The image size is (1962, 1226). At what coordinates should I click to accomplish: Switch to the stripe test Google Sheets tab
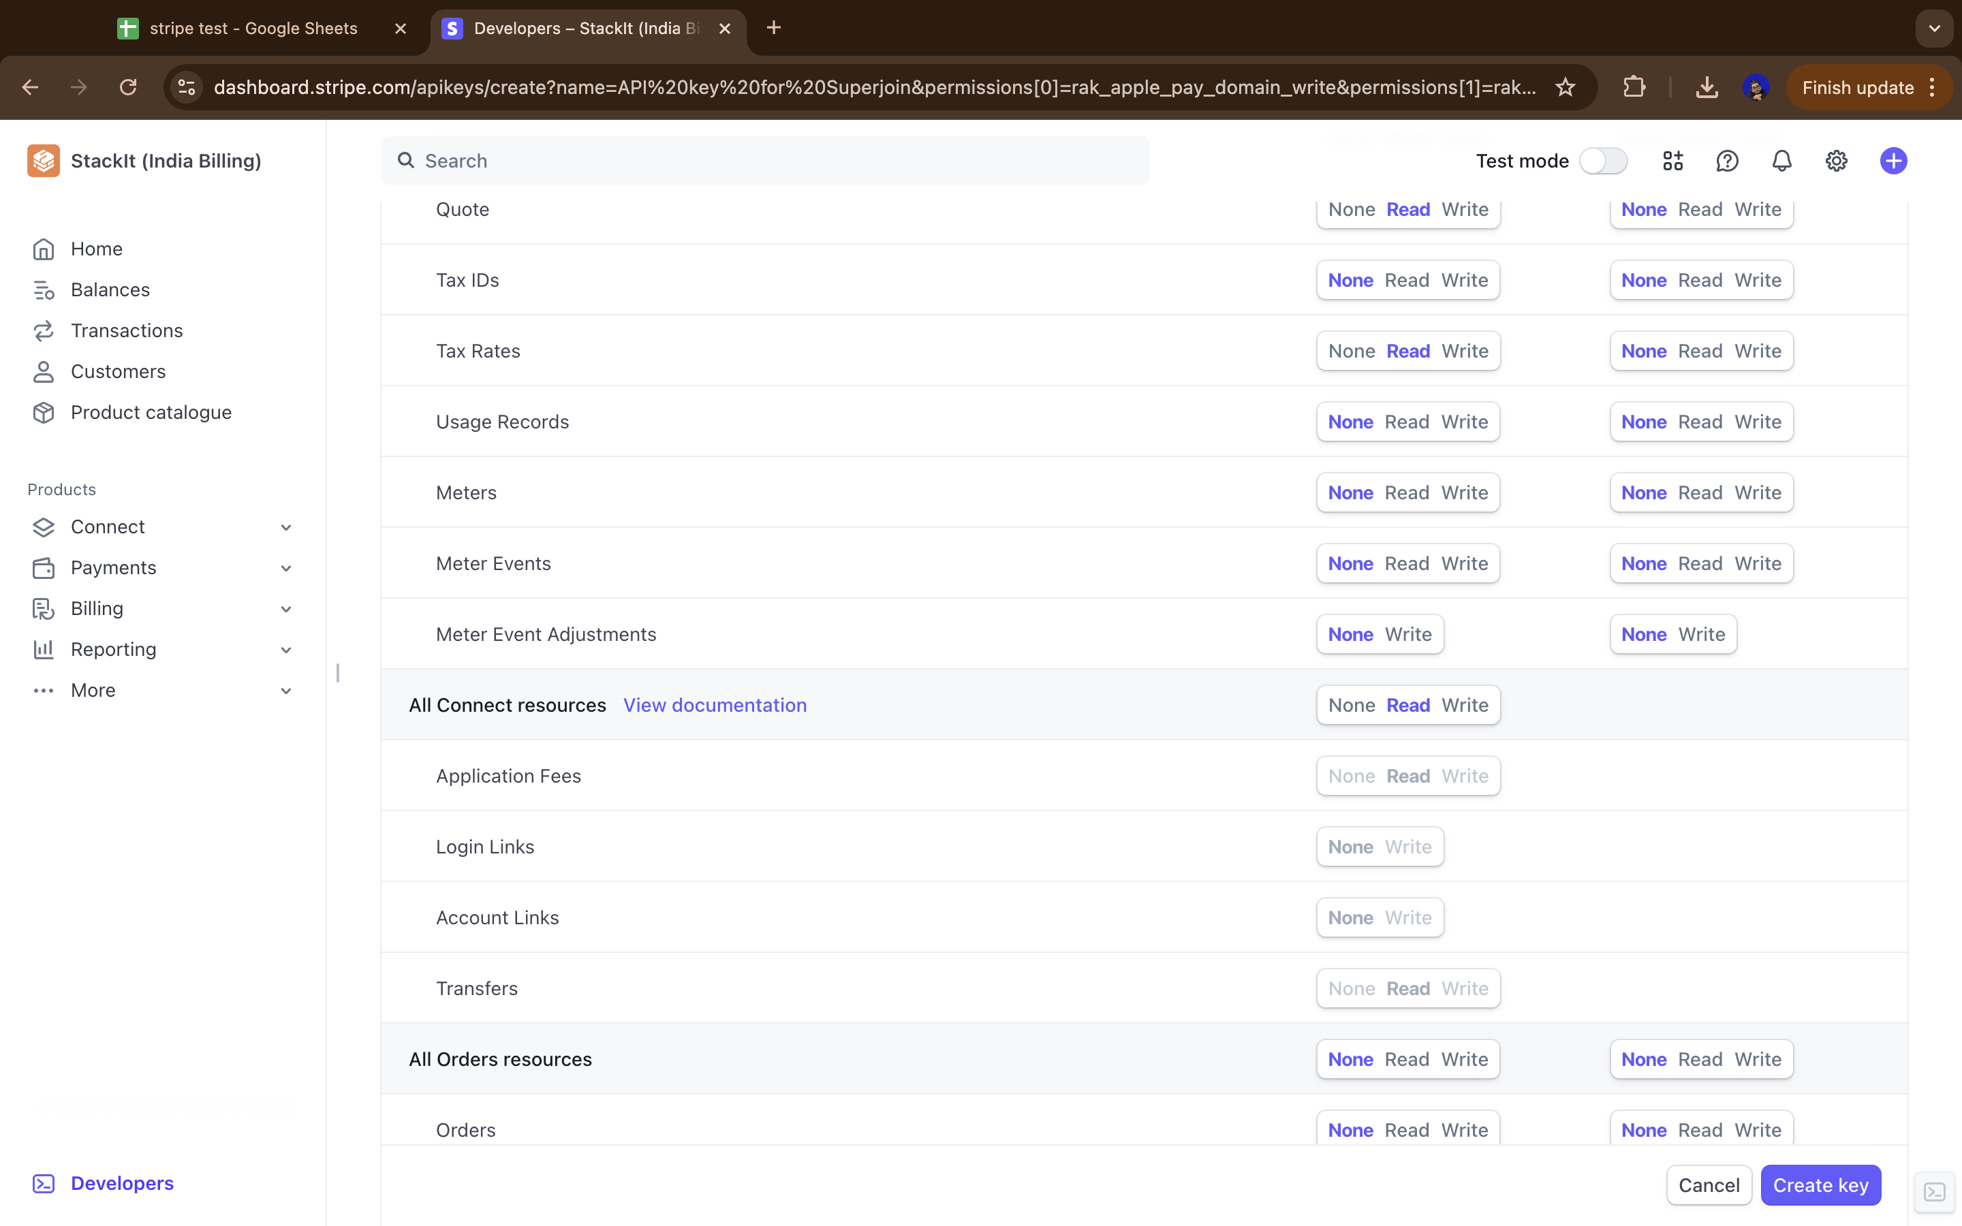point(253,29)
